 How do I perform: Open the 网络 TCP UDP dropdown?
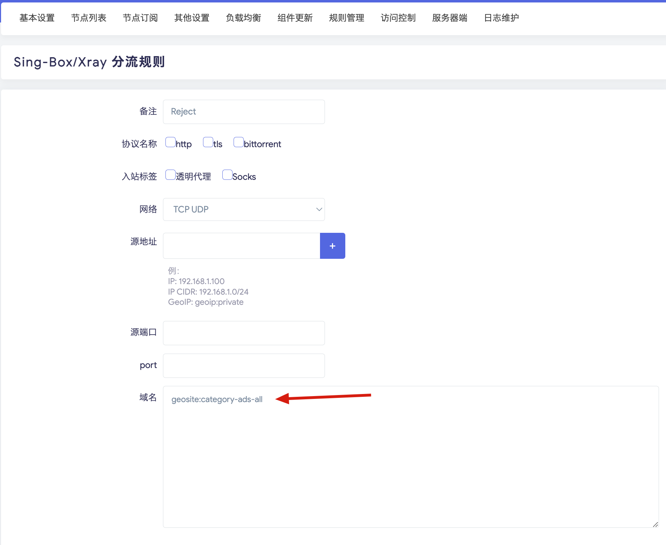(244, 209)
